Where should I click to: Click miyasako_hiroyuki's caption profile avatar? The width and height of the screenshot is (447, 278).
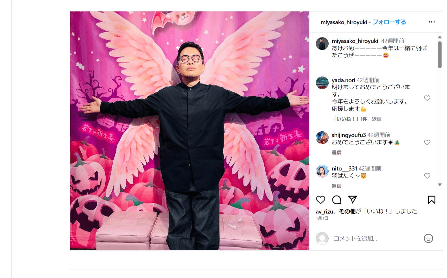point(322,44)
